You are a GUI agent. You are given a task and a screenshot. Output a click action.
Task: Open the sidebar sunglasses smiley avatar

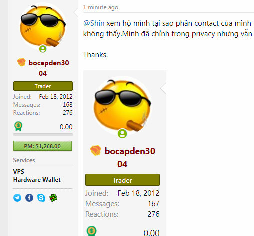pyautogui.click(x=43, y=26)
